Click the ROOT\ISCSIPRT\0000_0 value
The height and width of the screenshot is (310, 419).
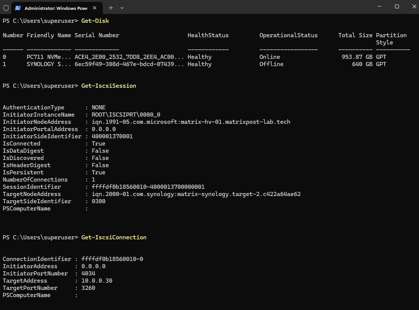[126, 114]
